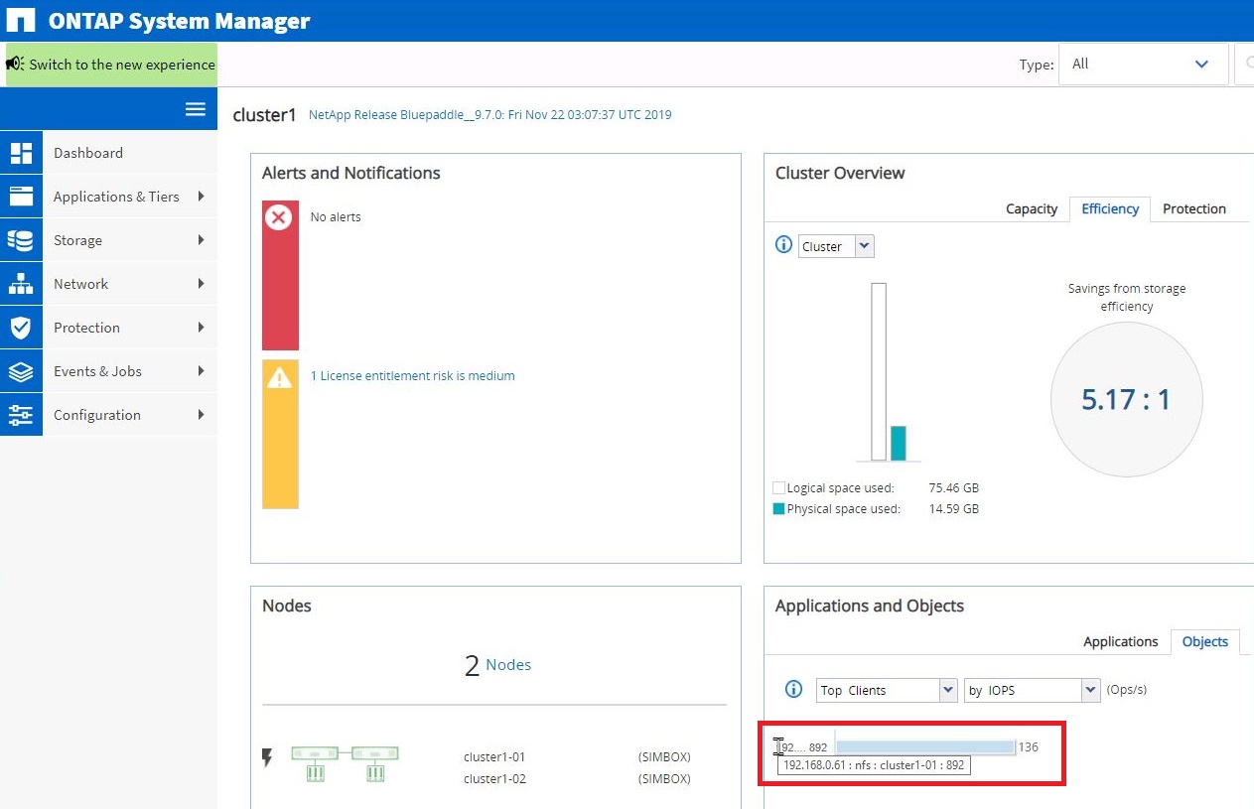Viewport: 1254px width, 809px height.
Task: Switch to the Capacity tab
Action: 1032,208
